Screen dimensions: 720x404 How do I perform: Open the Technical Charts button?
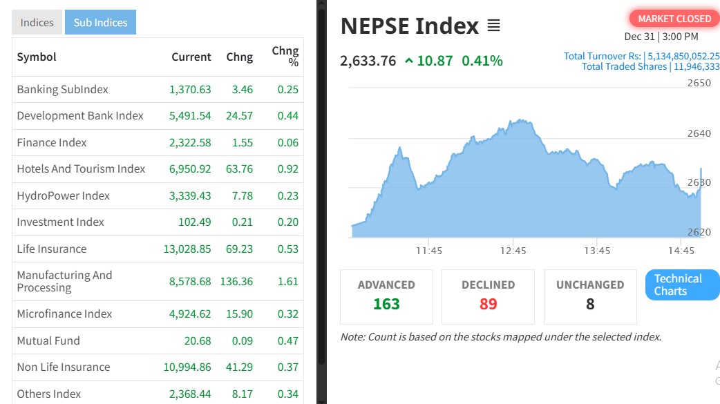pyautogui.click(x=682, y=285)
